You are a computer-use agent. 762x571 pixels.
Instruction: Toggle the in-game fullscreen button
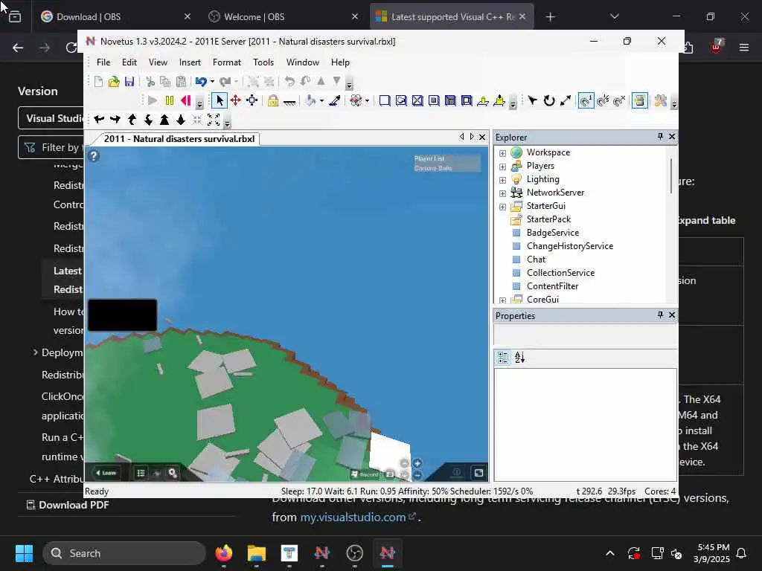(x=478, y=472)
